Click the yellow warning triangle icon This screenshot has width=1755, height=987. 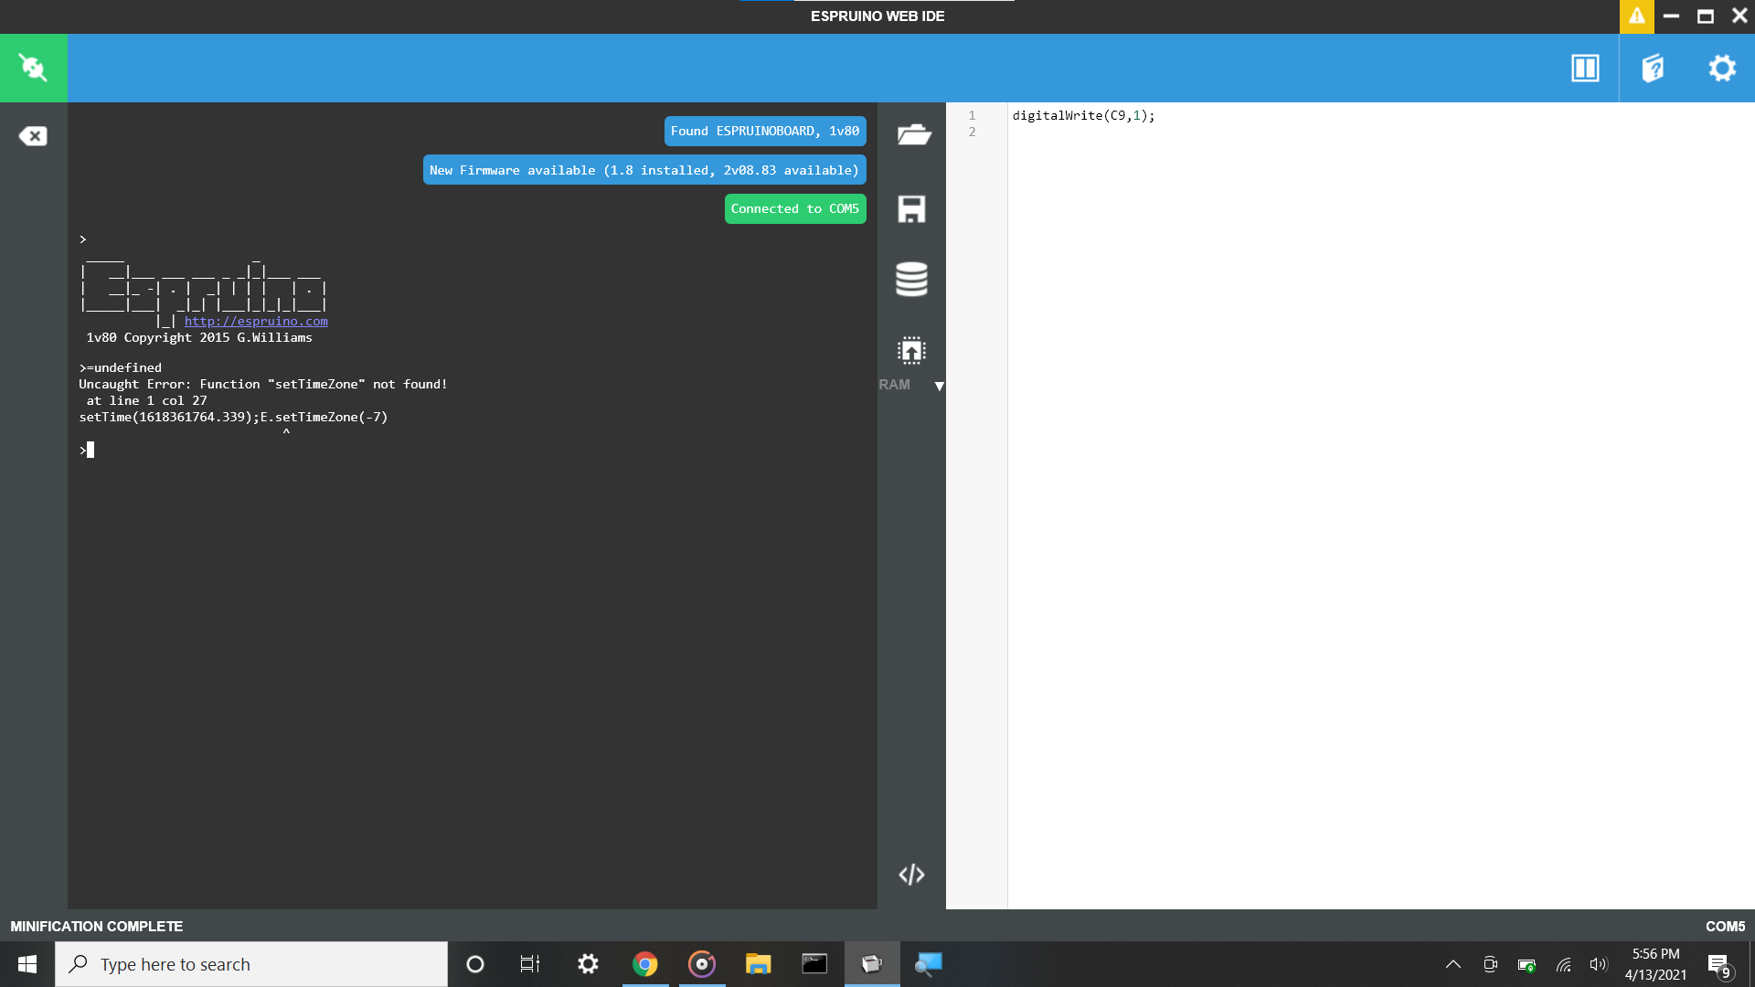coord(1636,16)
